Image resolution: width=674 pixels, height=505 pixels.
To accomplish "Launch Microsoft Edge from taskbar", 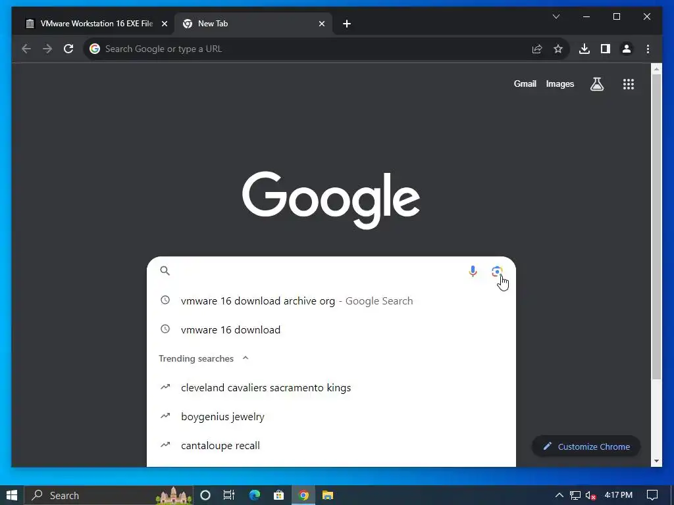I will point(255,495).
